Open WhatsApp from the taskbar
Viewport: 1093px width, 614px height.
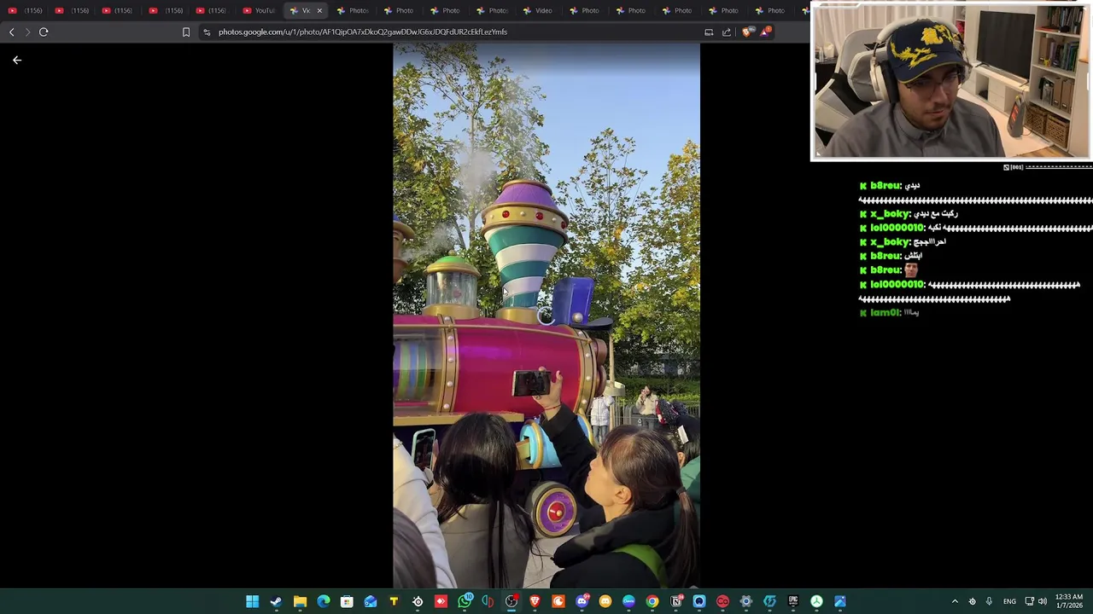[x=465, y=601]
